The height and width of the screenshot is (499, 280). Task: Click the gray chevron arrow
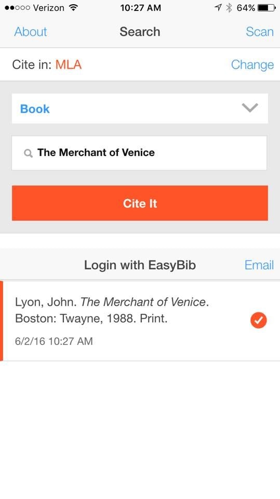click(x=250, y=108)
